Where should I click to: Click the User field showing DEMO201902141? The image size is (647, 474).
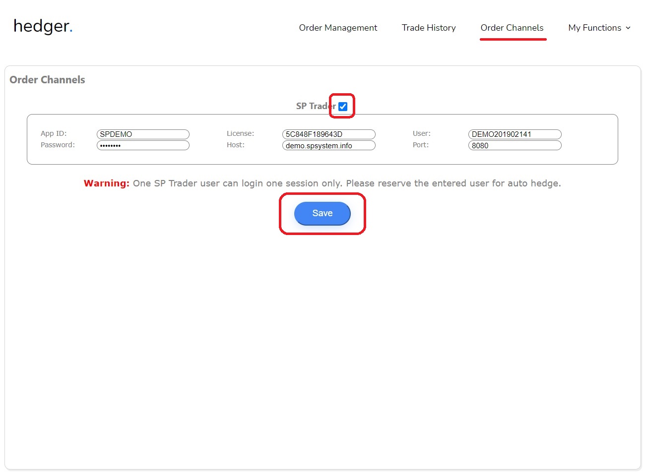click(515, 134)
